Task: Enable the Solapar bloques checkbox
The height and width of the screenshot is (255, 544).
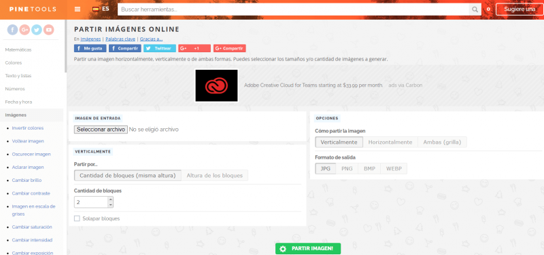Action: (77, 218)
